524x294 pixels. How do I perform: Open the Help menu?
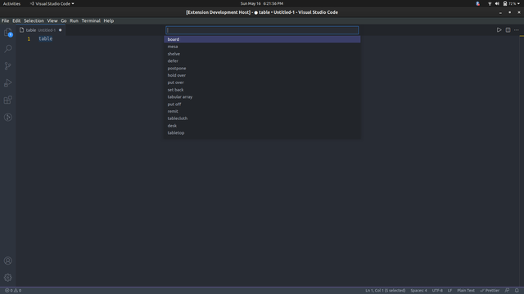pyautogui.click(x=109, y=20)
